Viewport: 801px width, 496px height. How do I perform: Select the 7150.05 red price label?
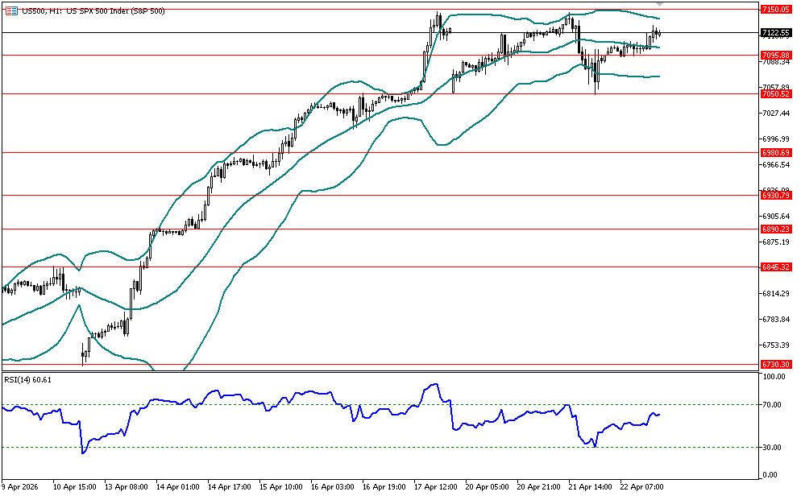(x=774, y=9)
